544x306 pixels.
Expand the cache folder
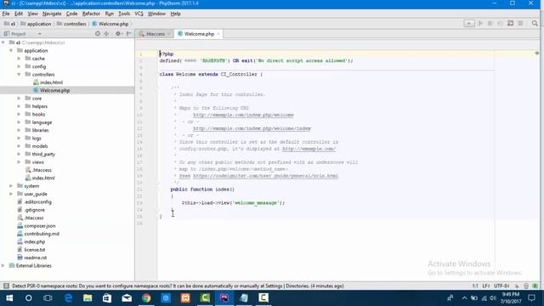19,59
